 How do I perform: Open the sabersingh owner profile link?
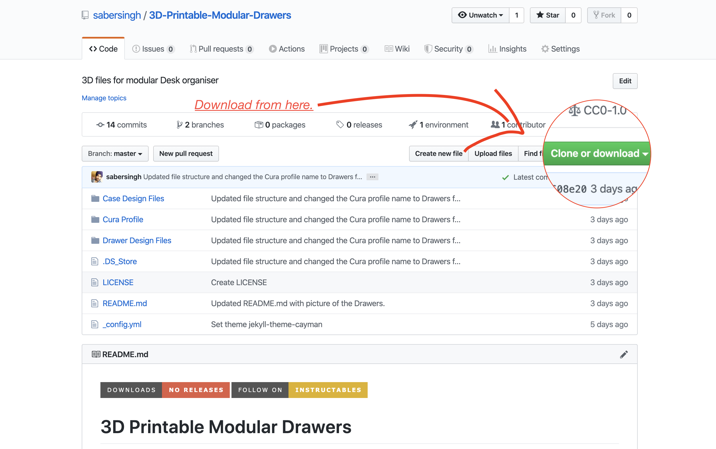[x=117, y=15]
